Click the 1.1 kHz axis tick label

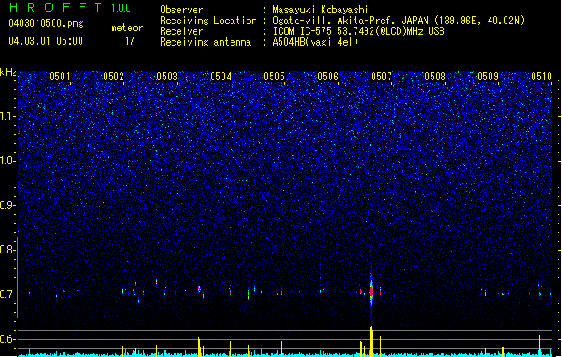click(8, 116)
